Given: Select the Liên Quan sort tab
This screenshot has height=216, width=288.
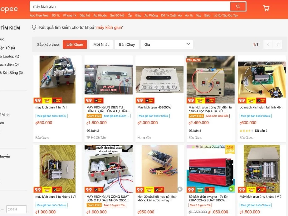Looking at the screenshot, I should tap(75, 44).
